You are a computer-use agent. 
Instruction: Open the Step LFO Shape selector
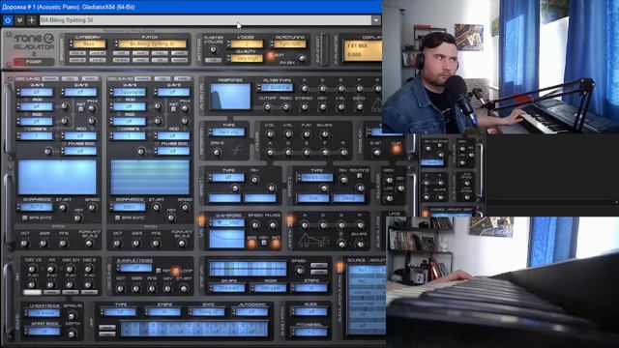point(228,288)
